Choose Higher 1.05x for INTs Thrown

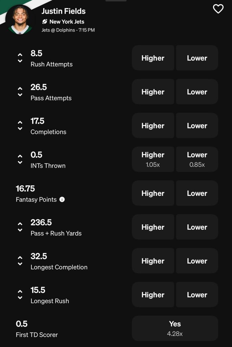[153, 159]
